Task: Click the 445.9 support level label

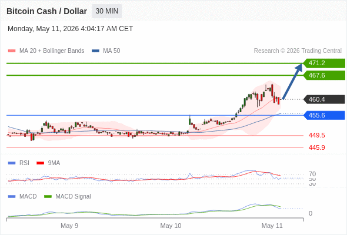Action: tap(316, 147)
